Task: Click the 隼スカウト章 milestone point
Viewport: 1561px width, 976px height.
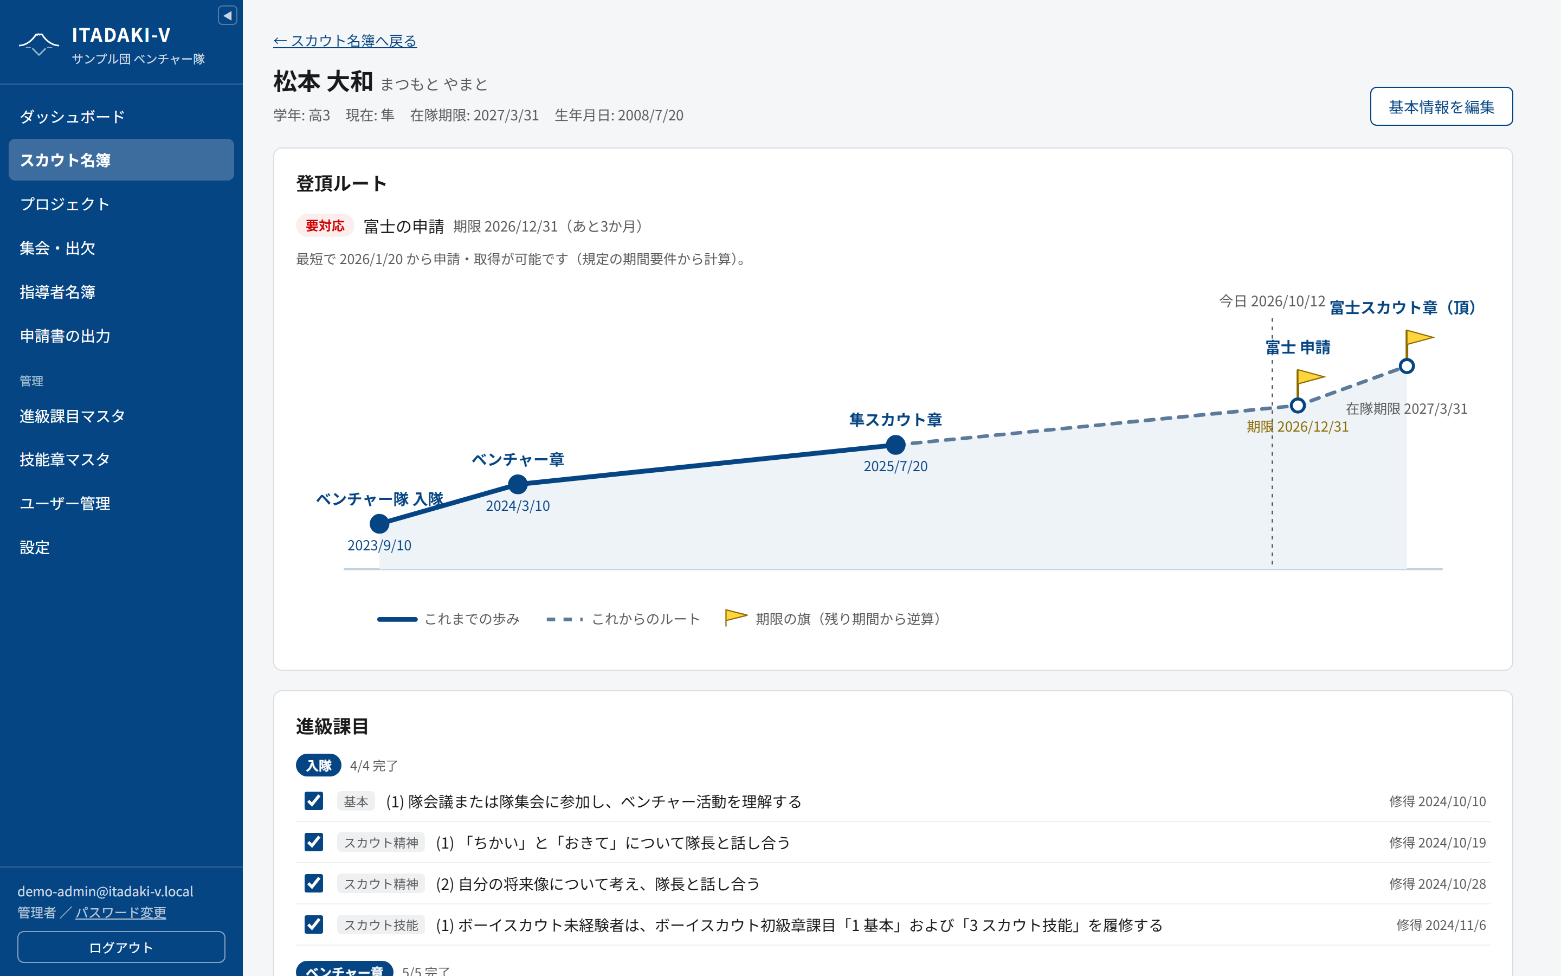Action: click(895, 445)
